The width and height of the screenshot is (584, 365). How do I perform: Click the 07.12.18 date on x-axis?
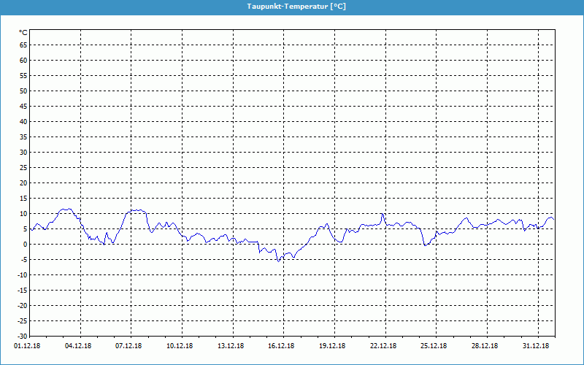point(129,346)
